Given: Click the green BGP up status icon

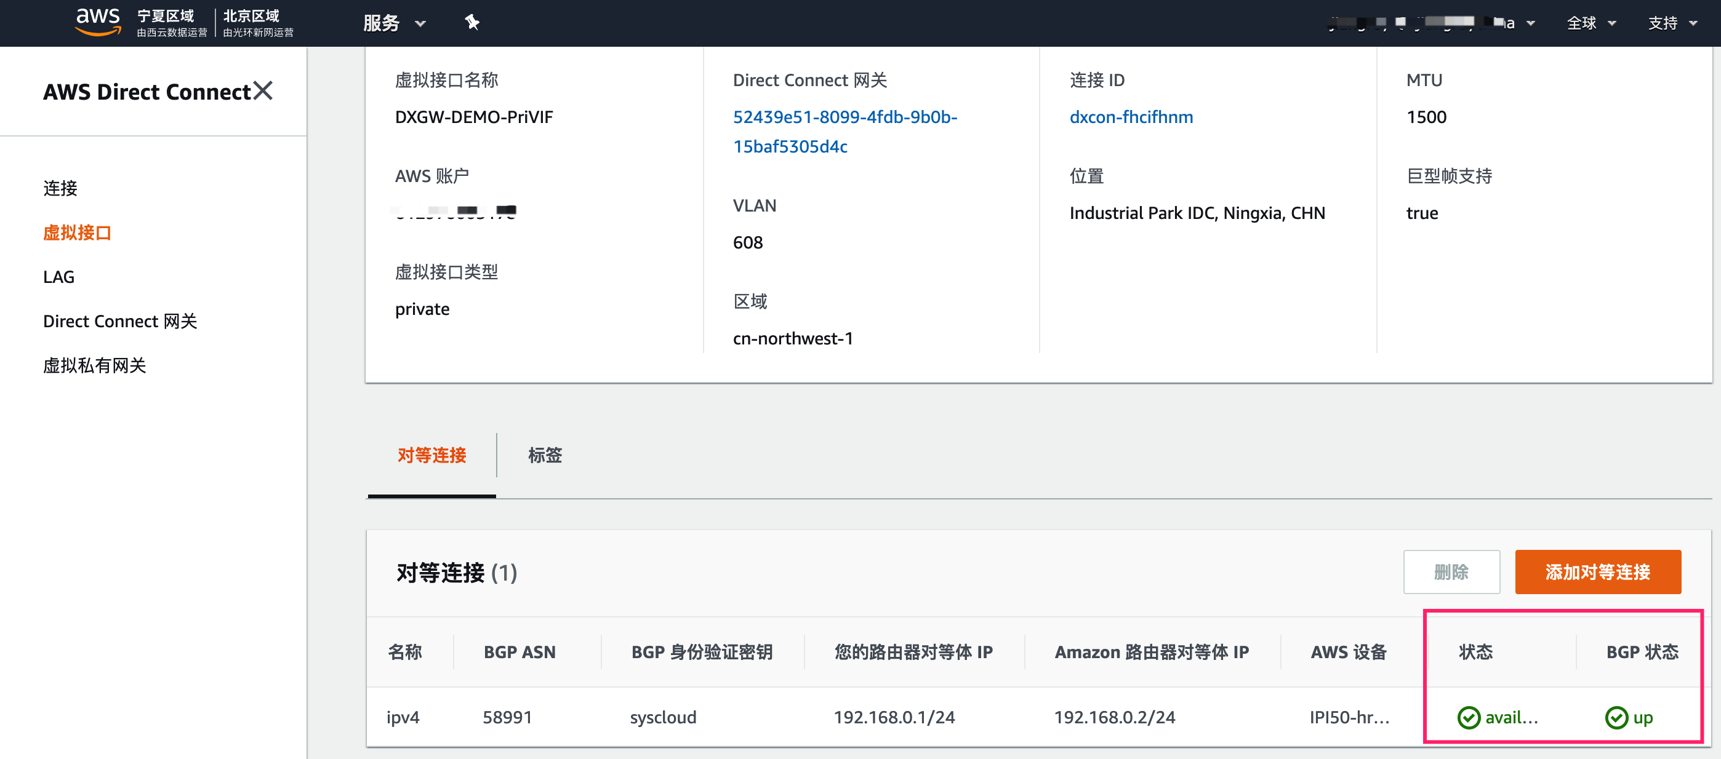Looking at the screenshot, I should 1616,718.
